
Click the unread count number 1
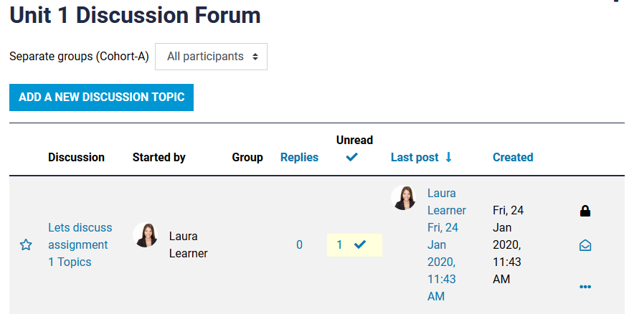point(339,244)
